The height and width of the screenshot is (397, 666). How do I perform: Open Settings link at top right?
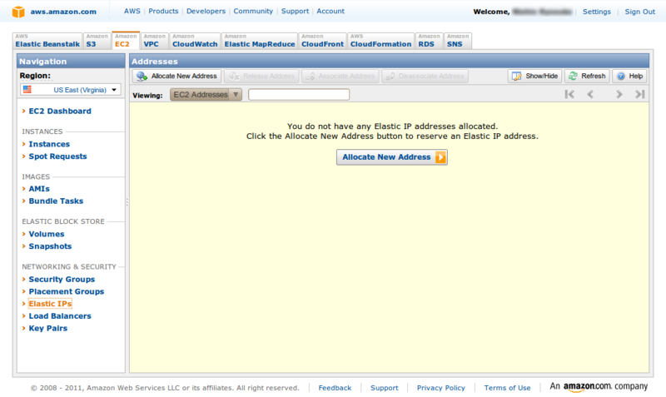point(597,12)
